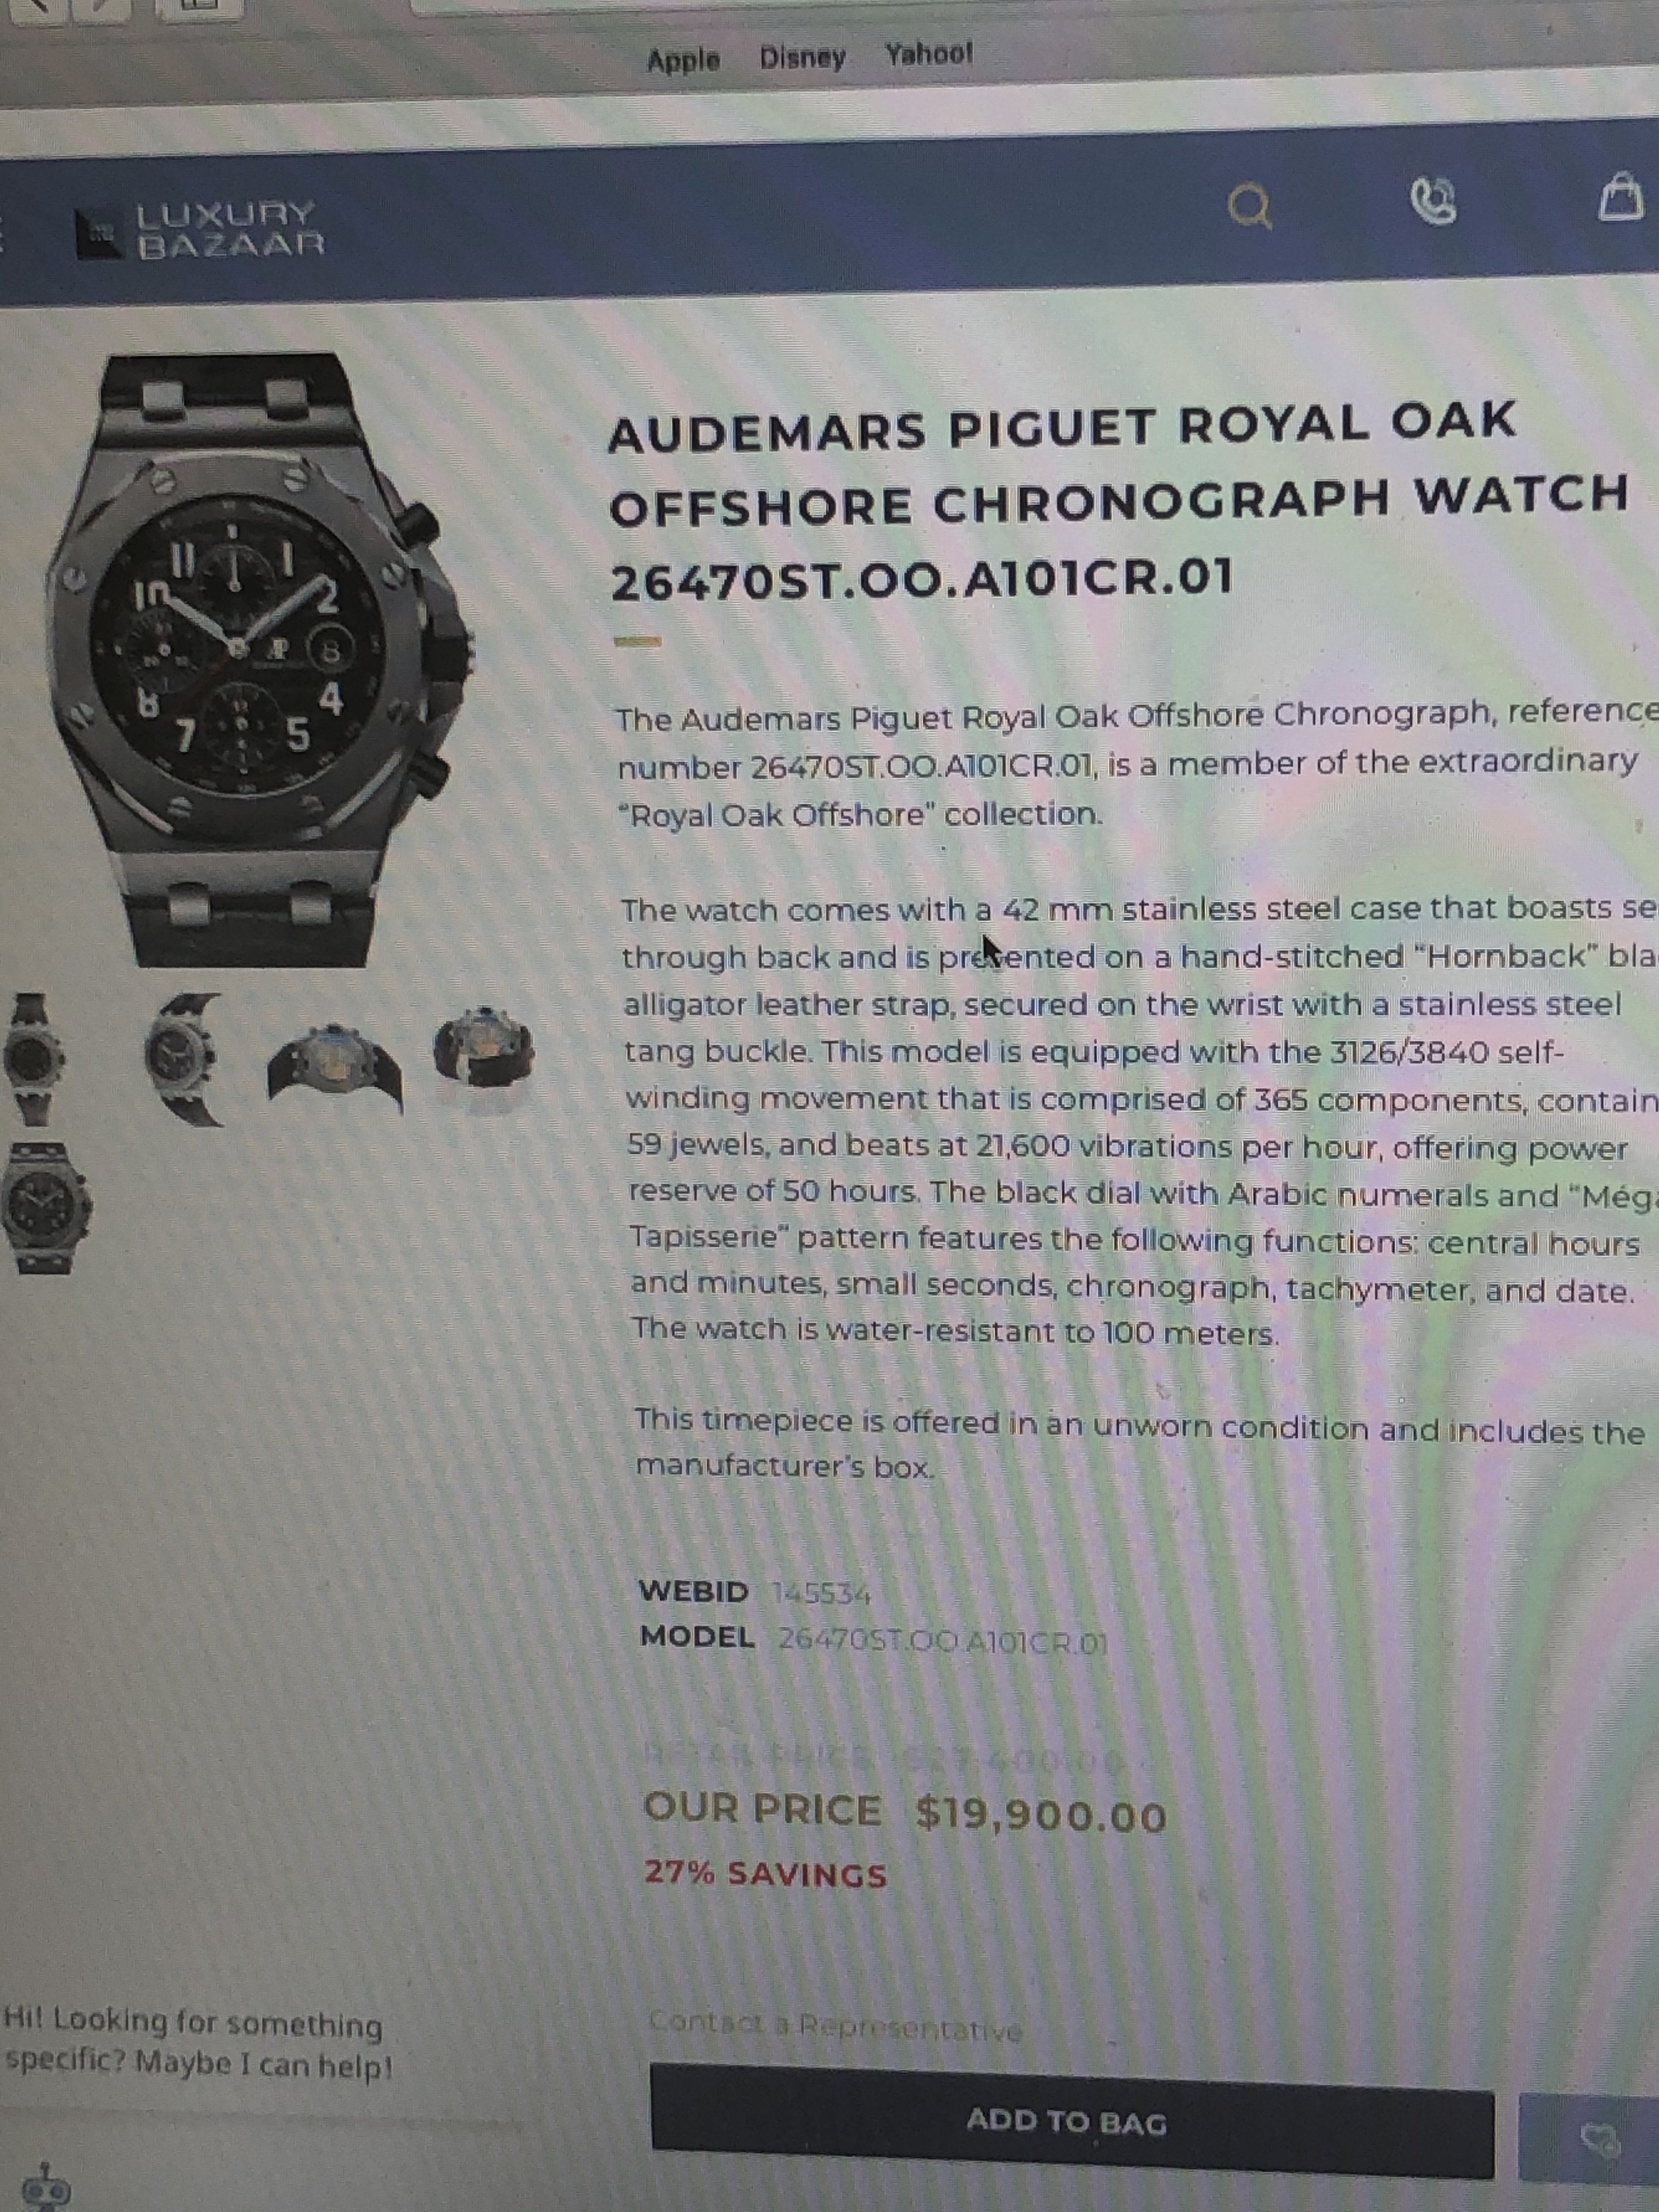Select the dial close-up thumbnail in second row
Viewport: 1659px width, 2212px height.
point(44,1208)
